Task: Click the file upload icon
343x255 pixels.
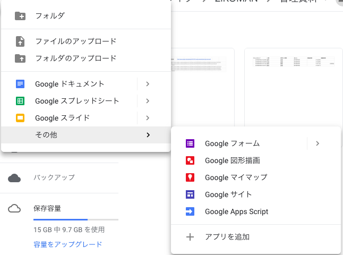Action: point(20,41)
